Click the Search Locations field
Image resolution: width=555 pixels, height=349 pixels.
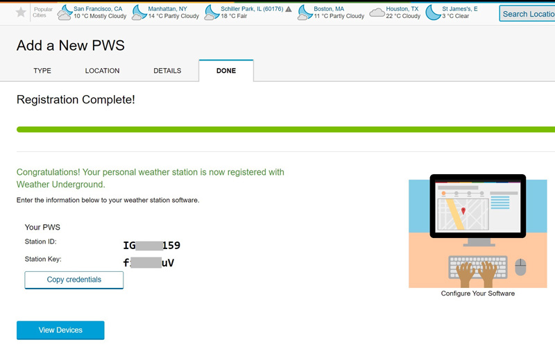pos(527,13)
